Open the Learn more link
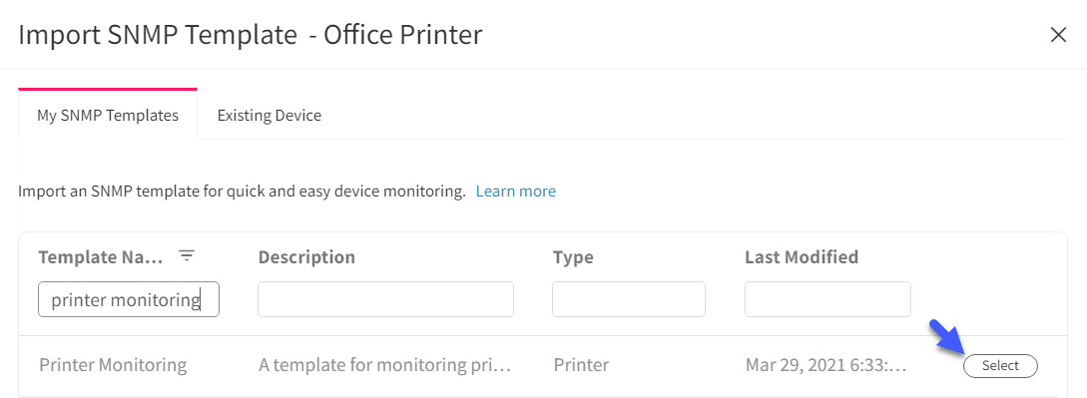Viewport: 1087px width, 398px height. 516,192
